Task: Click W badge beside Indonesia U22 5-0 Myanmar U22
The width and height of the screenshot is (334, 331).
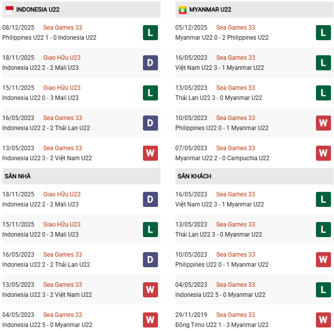Action: 150,320
